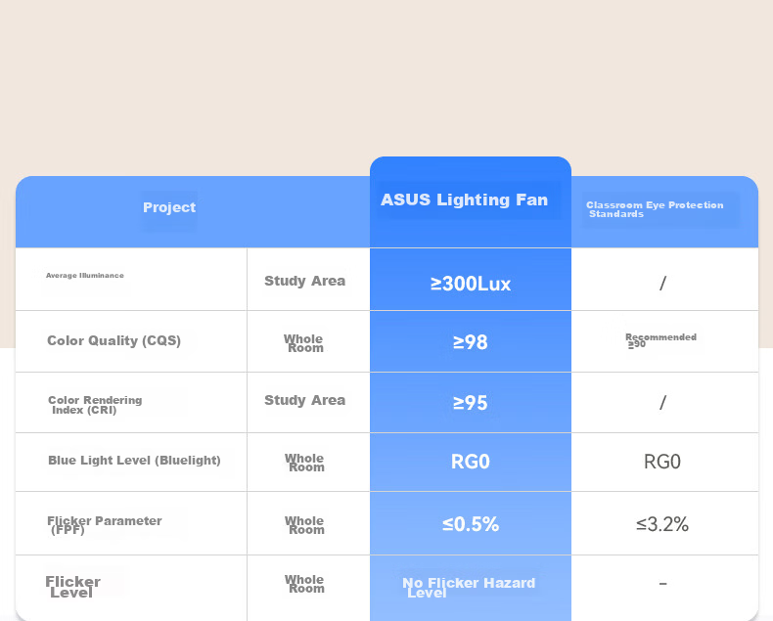
Task: Click "Whole Room" in the Blue Light row
Action: coord(304,463)
